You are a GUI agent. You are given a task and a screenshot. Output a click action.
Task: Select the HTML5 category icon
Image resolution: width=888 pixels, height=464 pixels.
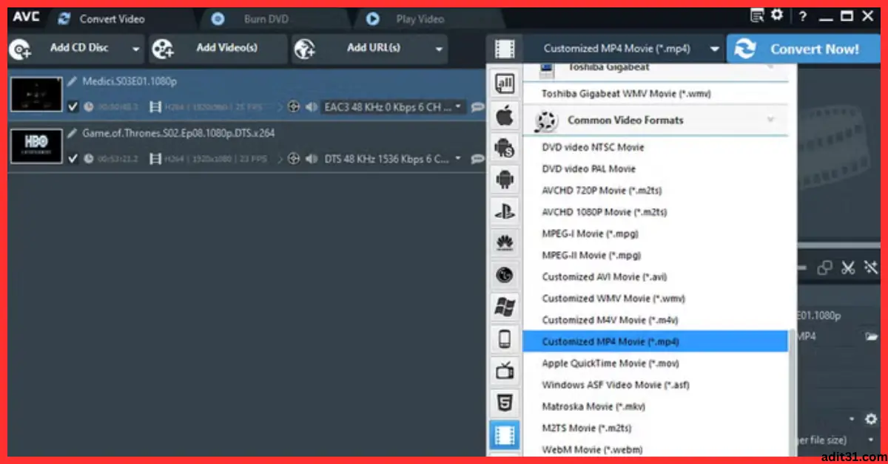pos(505,403)
